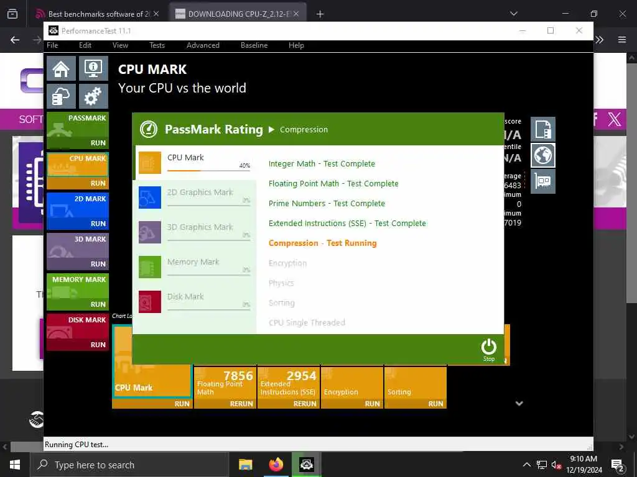This screenshot has width=637, height=477.
Task: Click the network tray icon
Action: (x=542, y=465)
